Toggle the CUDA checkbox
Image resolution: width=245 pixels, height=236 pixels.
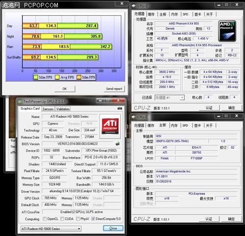[x=62, y=219]
